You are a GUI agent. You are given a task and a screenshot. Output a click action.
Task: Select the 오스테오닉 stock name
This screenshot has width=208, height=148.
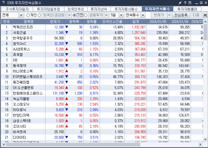(21, 104)
